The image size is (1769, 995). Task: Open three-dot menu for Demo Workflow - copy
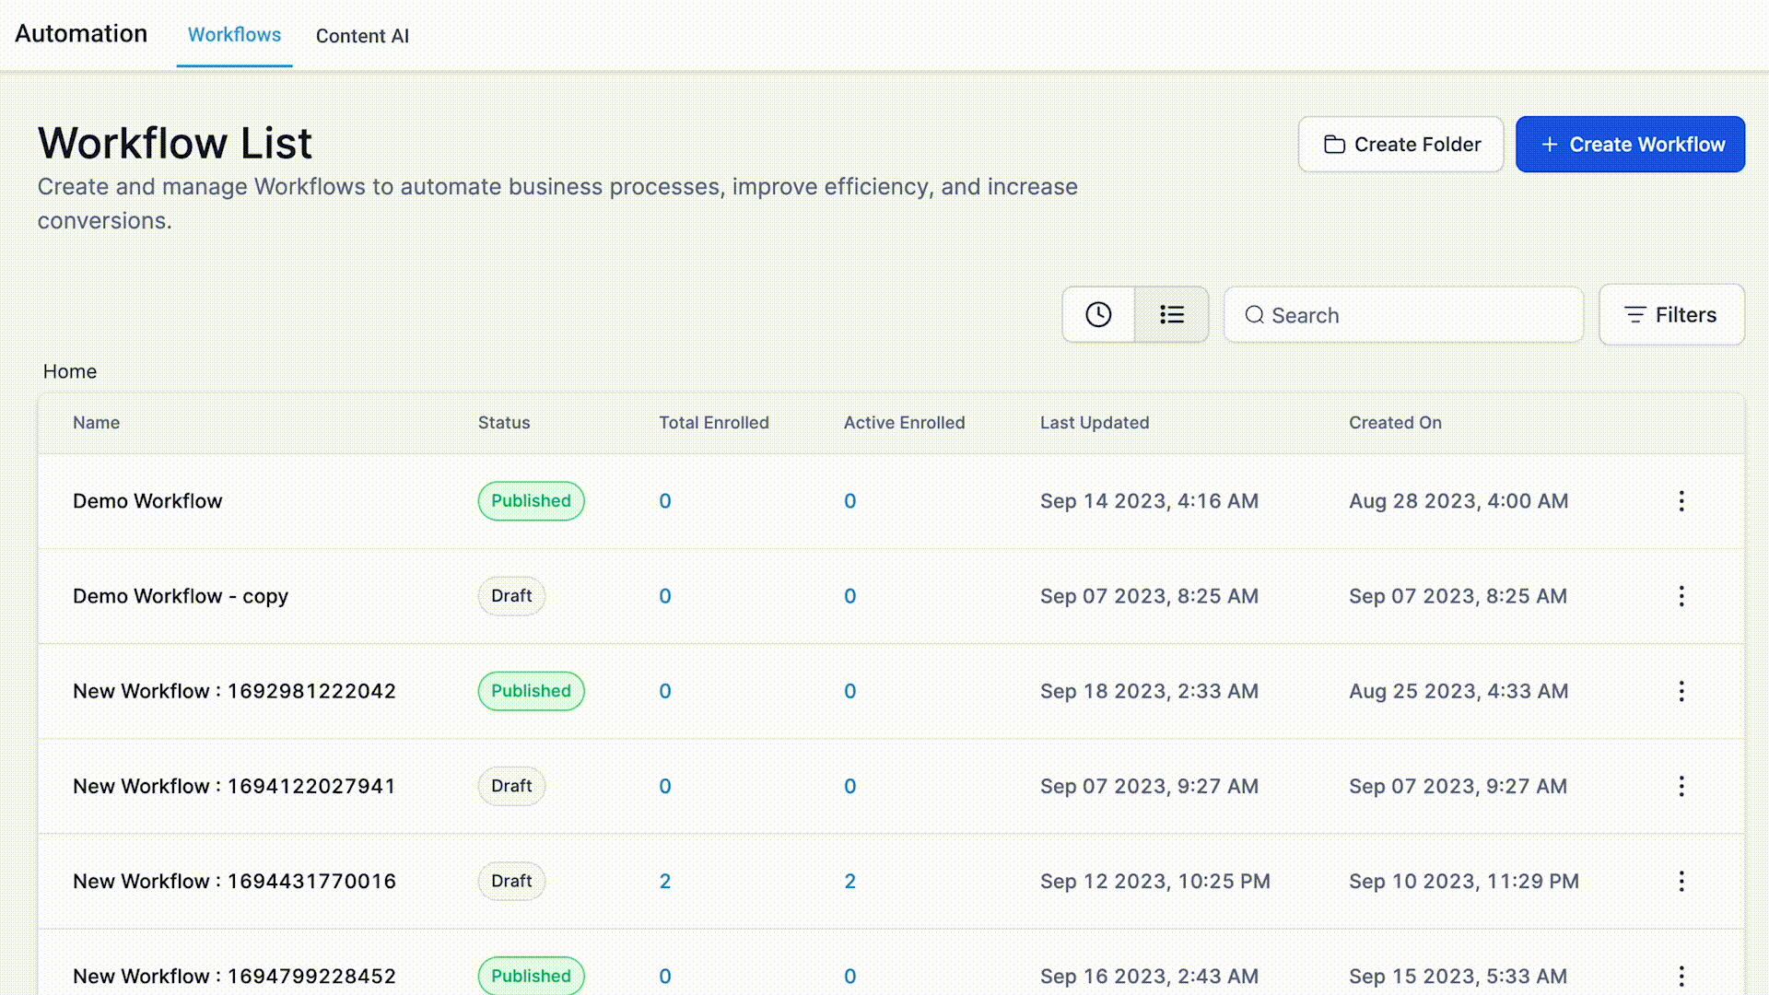pyautogui.click(x=1681, y=596)
